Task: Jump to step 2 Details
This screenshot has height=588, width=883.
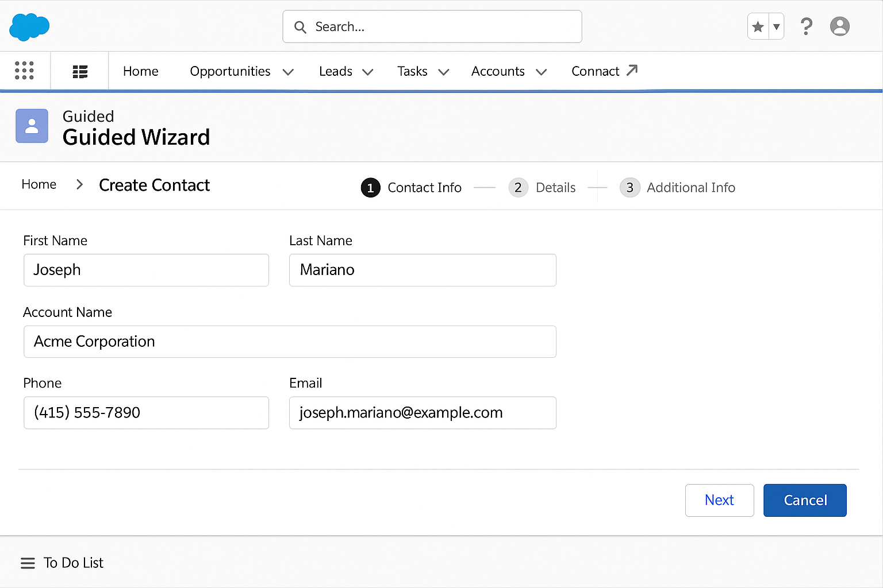Action: [x=518, y=187]
